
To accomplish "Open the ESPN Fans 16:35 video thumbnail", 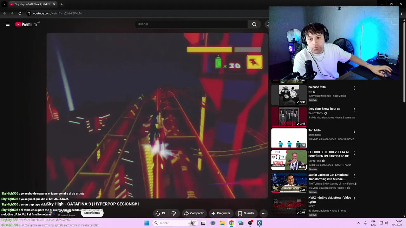I will pyautogui.click(x=289, y=160).
